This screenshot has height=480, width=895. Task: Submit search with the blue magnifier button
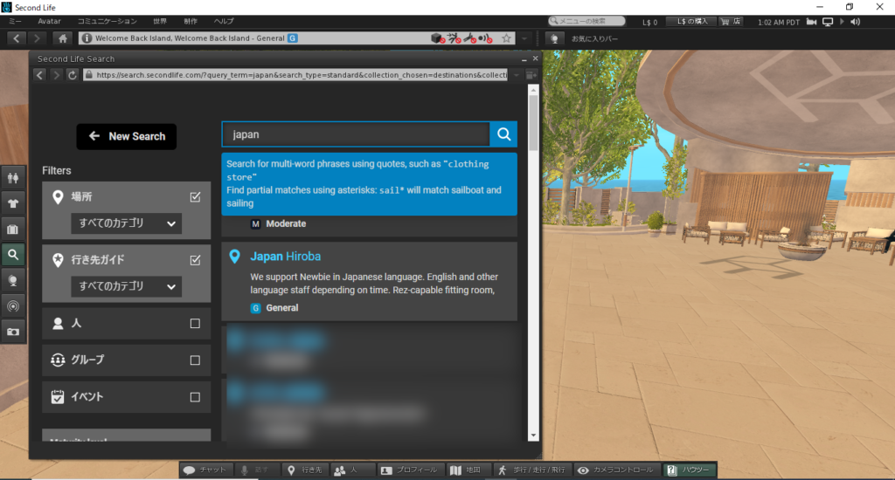(503, 134)
